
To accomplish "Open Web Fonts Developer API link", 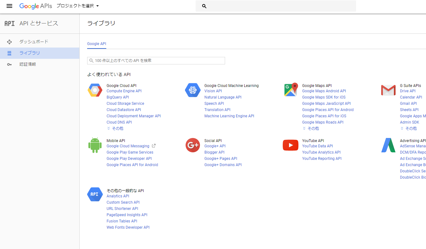I will (x=128, y=227).
